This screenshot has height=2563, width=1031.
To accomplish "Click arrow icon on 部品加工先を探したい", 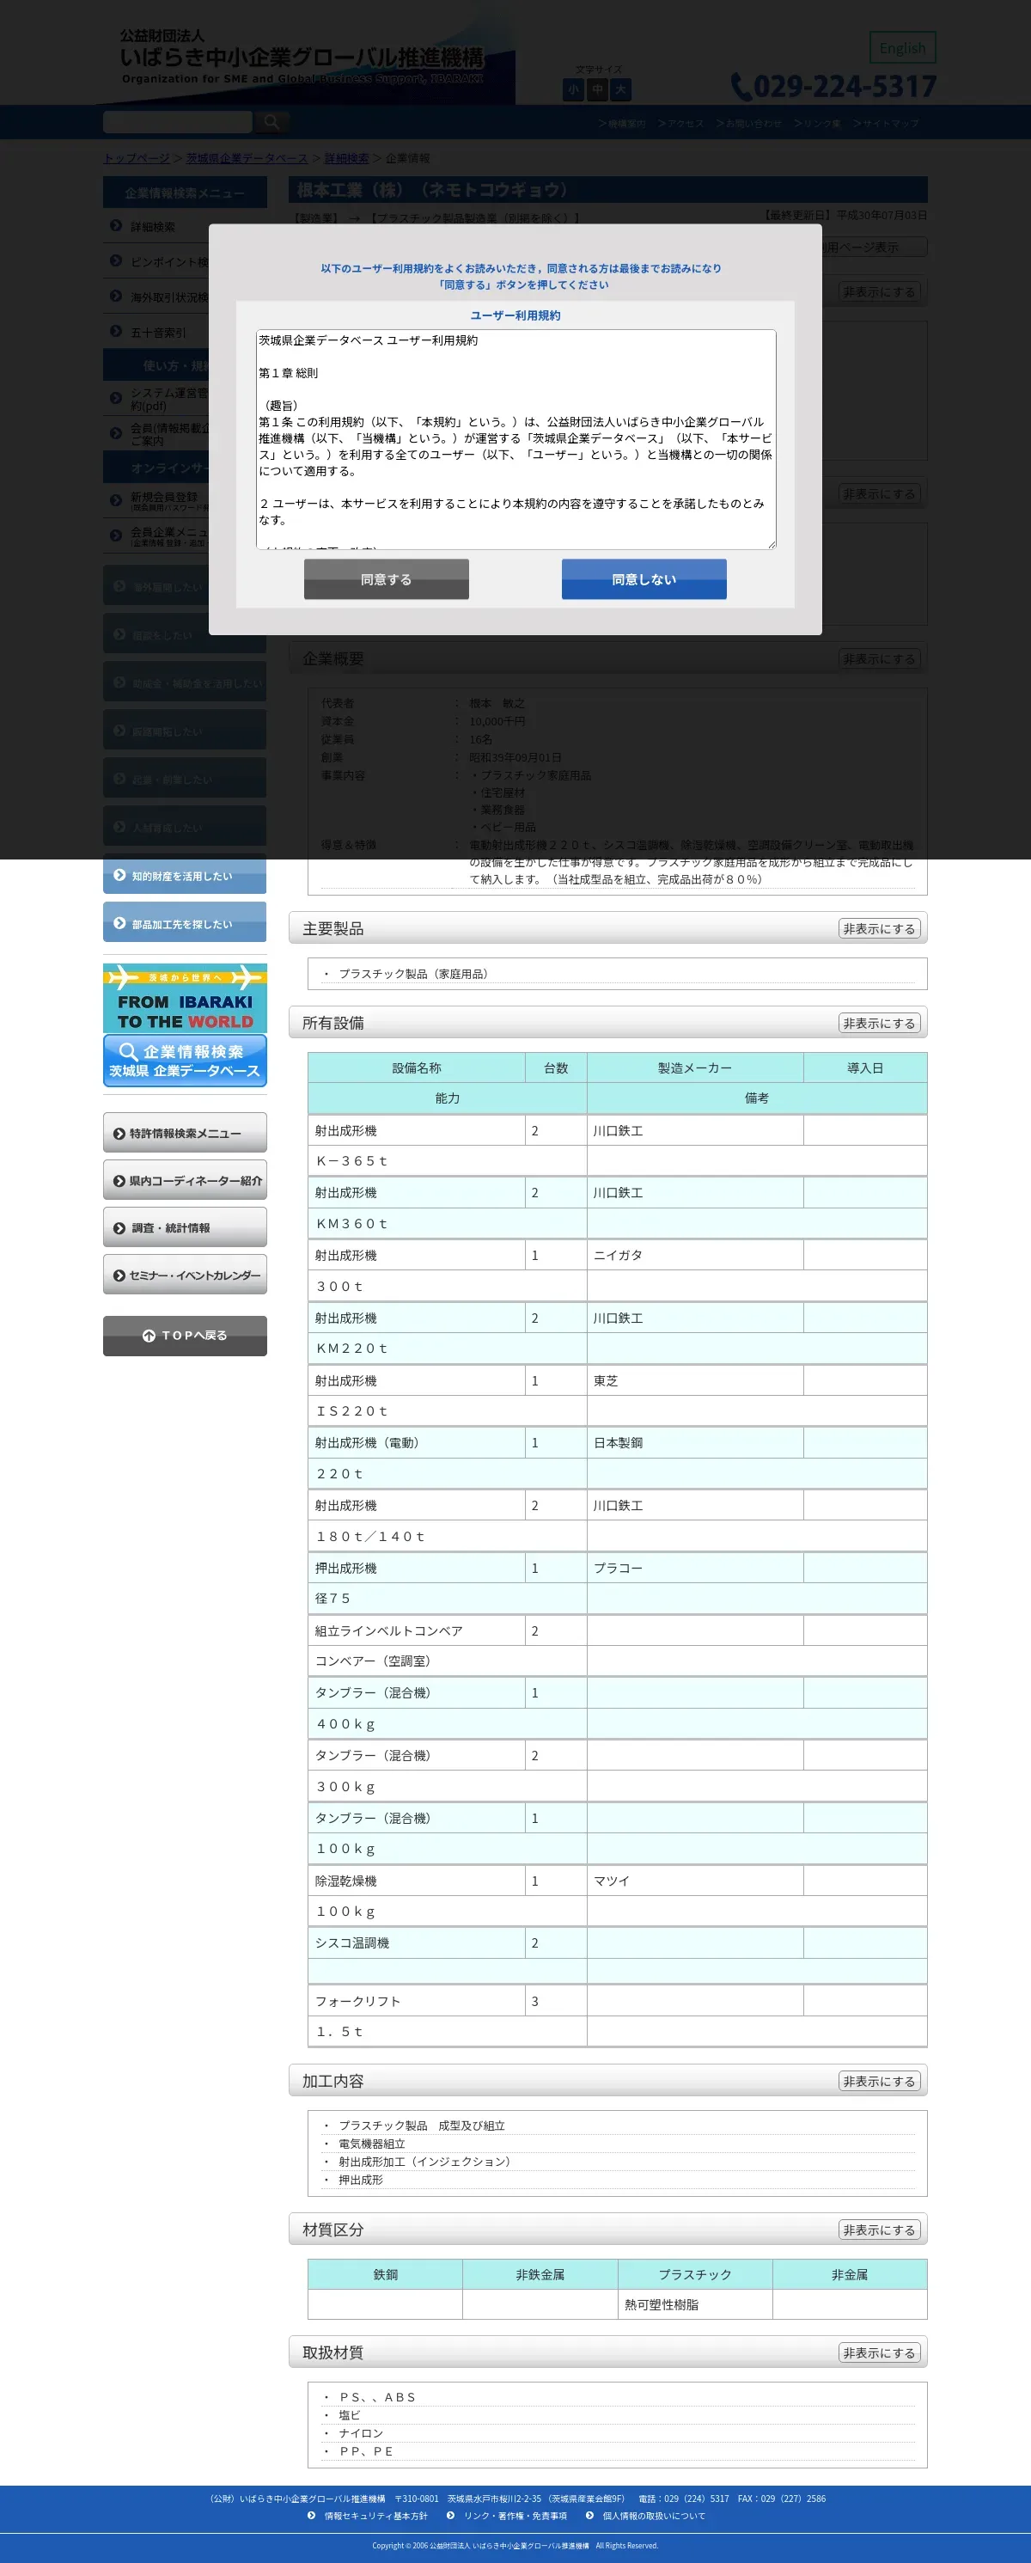I will click(119, 922).
